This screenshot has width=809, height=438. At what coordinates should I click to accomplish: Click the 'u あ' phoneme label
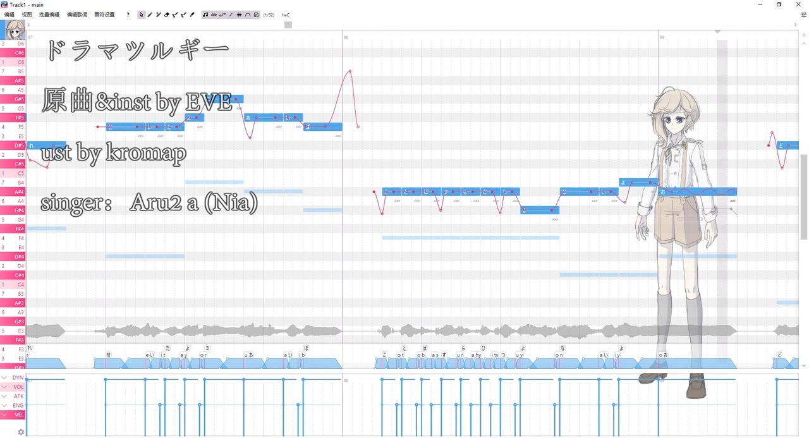pos(249,355)
